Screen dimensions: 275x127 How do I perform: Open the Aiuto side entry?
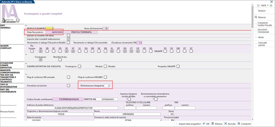click(x=261, y=37)
